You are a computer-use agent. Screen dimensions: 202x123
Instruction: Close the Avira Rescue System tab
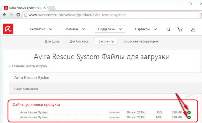(44, 8)
